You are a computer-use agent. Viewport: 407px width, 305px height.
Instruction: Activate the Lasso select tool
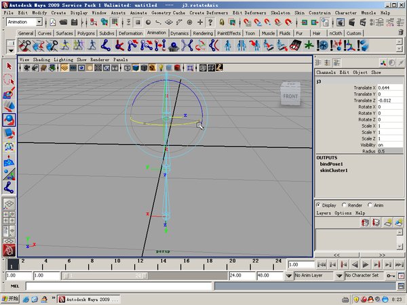tap(9, 80)
